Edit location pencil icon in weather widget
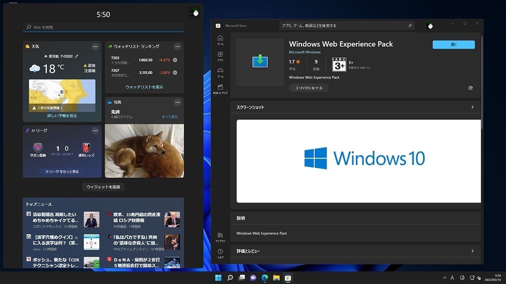 (76, 56)
